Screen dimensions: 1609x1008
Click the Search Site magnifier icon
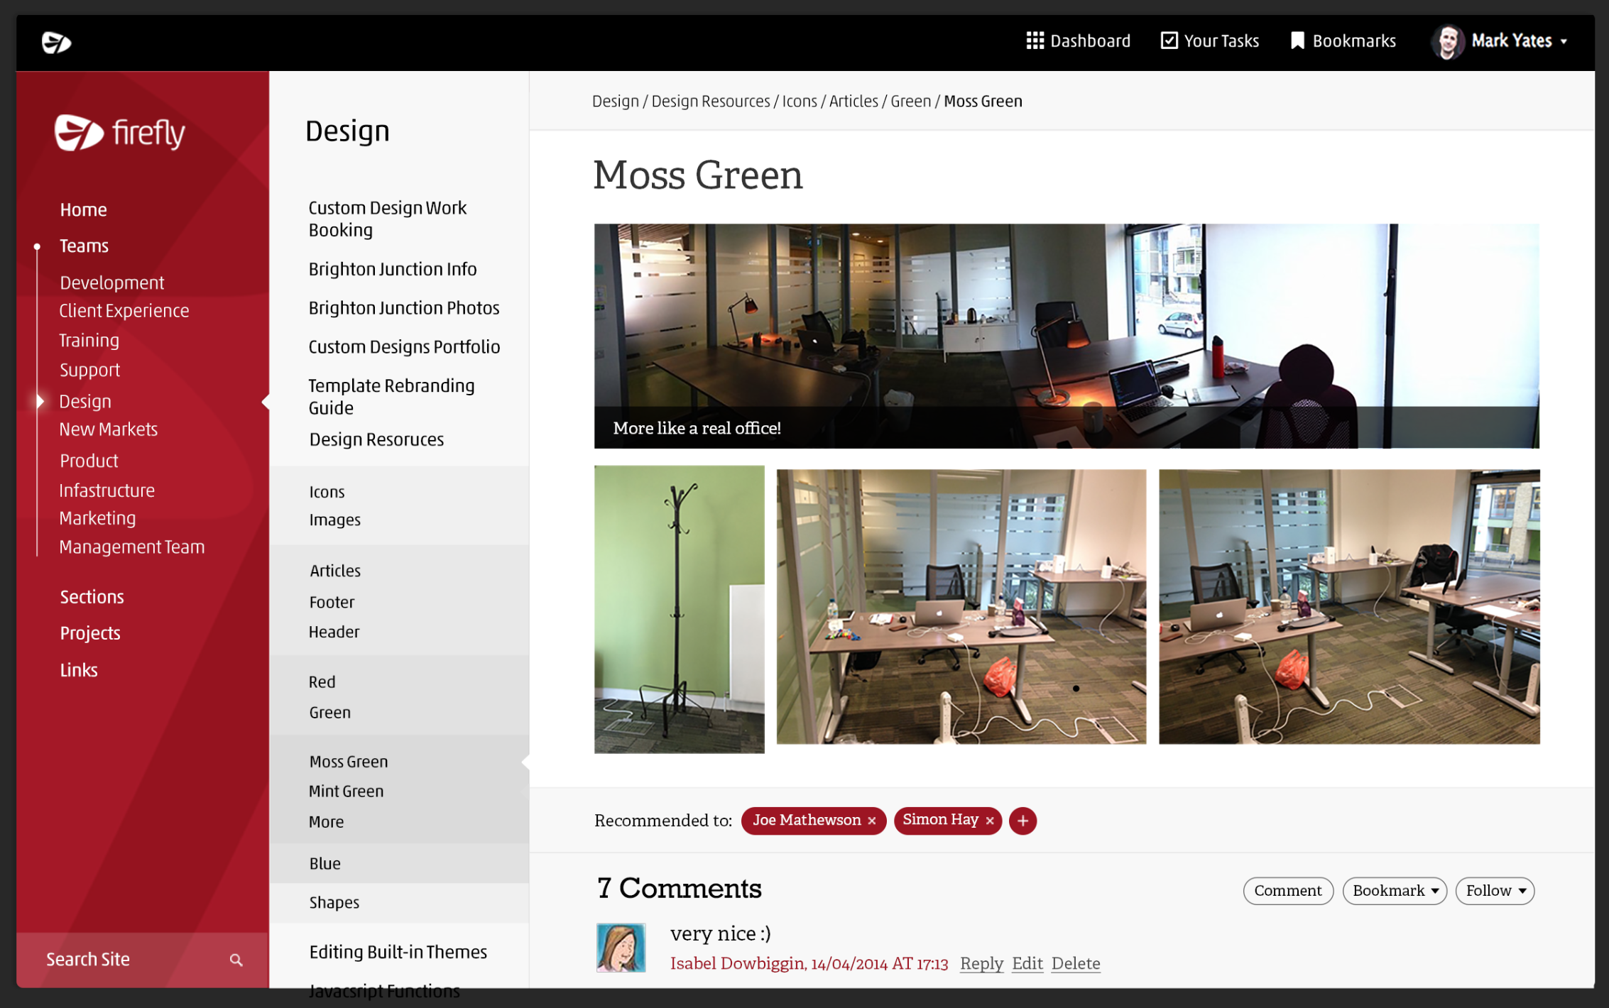click(236, 960)
